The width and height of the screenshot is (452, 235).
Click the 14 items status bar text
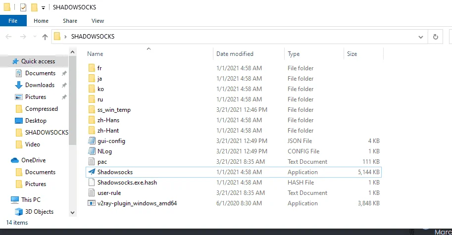(x=17, y=223)
